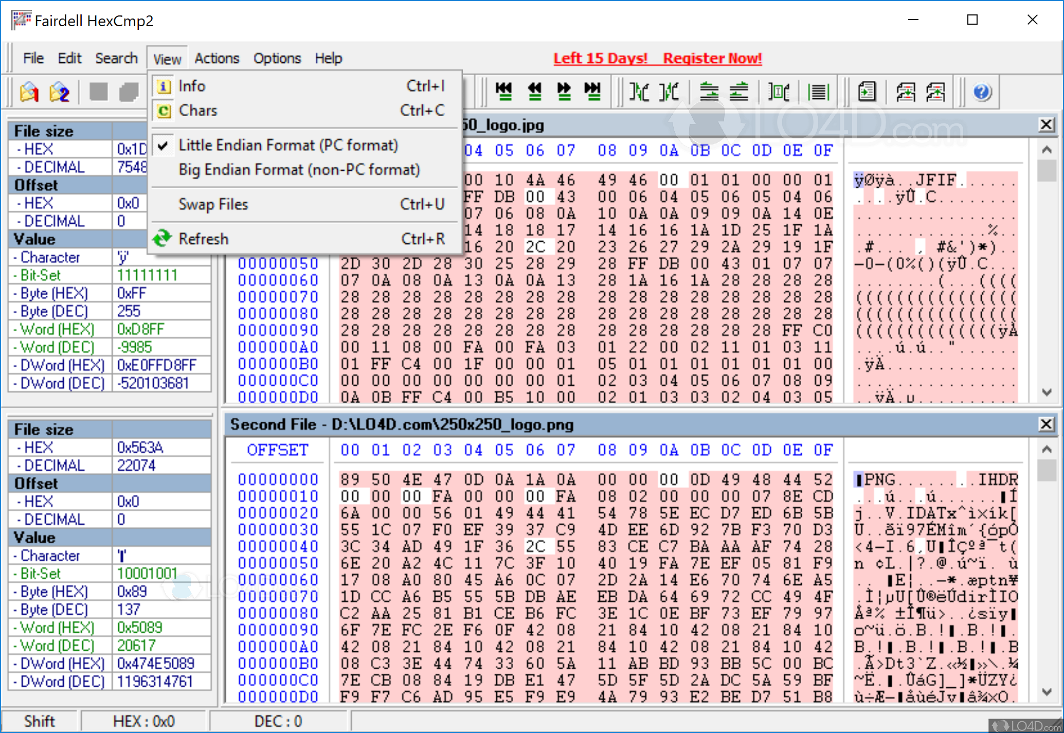Click the Register Now link

(x=712, y=59)
